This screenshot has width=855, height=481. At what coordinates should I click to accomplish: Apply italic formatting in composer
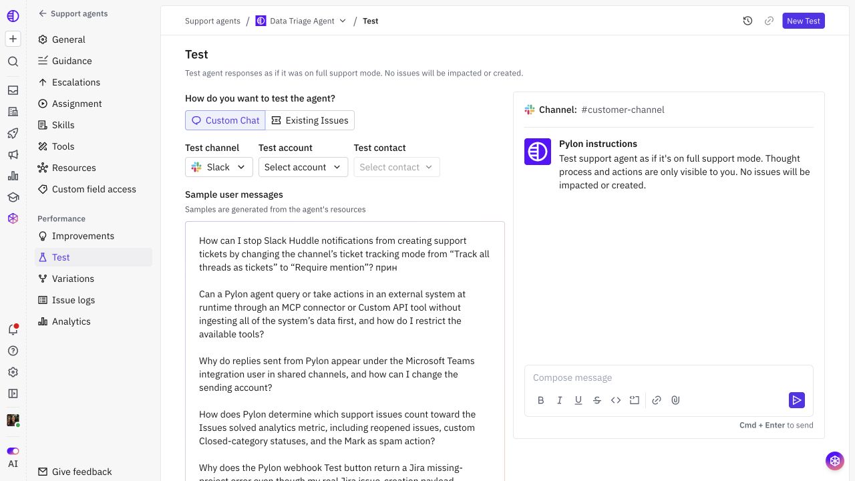click(560, 400)
